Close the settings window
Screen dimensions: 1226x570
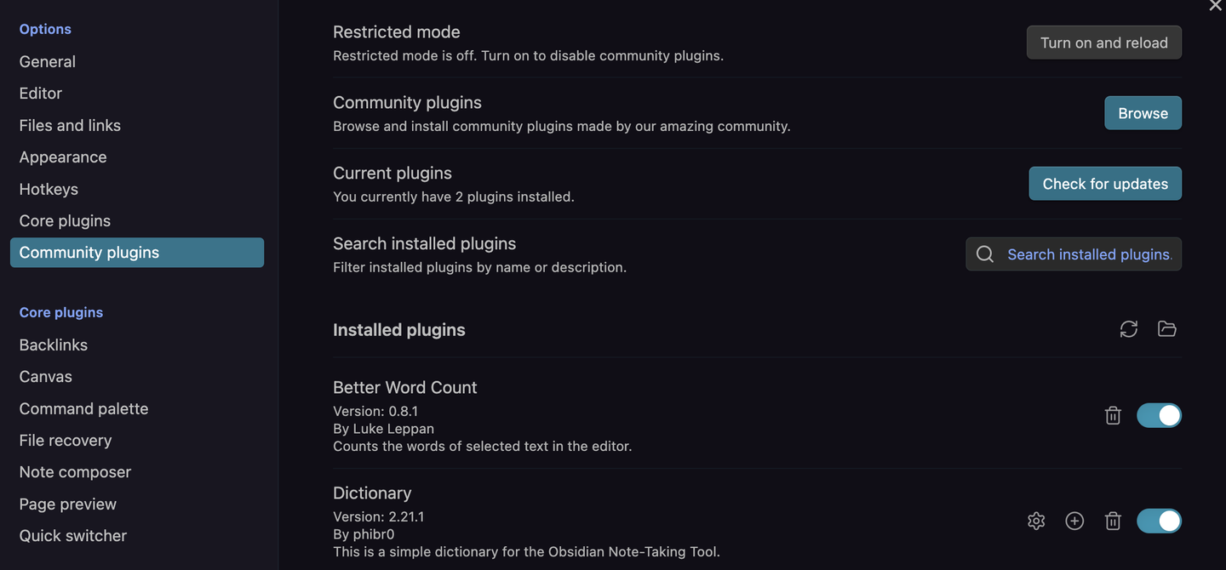(1216, 6)
